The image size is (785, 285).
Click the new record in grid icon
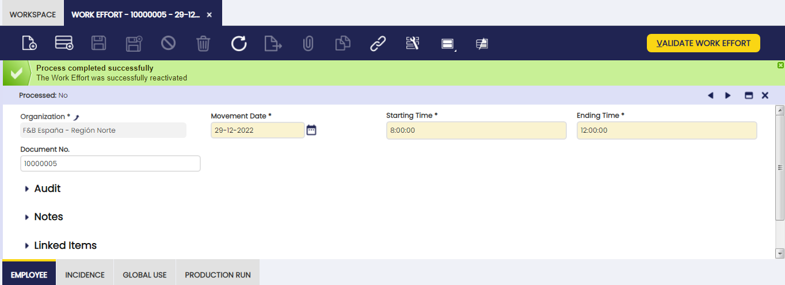tap(63, 43)
